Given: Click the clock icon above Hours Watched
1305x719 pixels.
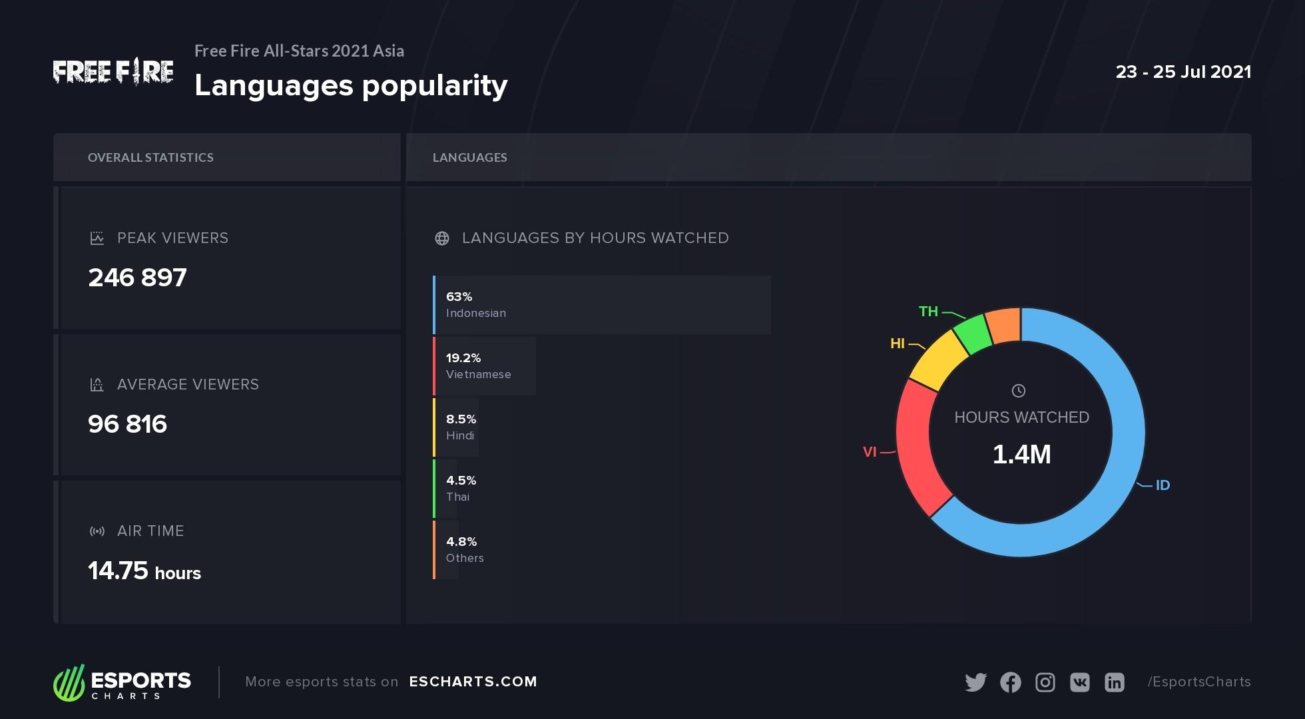Looking at the screenshot, I should [x=1019, y=391].
